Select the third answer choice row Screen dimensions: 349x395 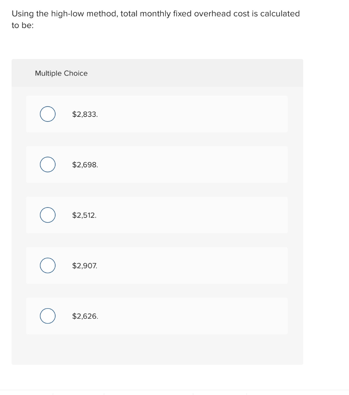(x=157, y=215)
